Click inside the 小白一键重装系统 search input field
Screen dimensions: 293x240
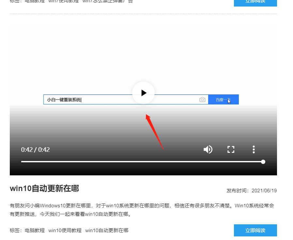(98, 99)
